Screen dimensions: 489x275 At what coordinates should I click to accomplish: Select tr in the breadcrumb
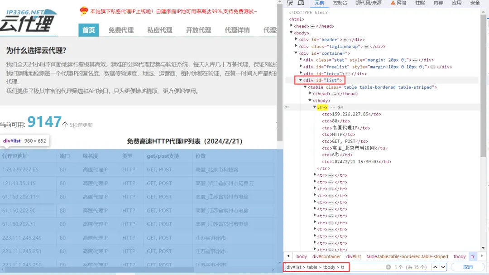pos(473,256)
